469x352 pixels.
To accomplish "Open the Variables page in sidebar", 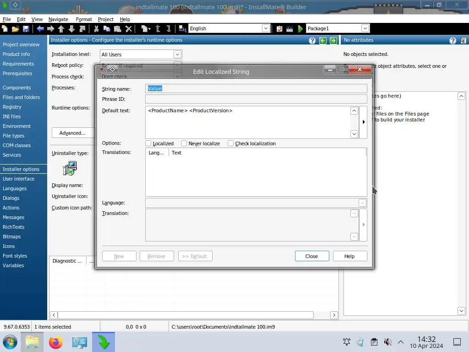I will [x=13, y=265].
